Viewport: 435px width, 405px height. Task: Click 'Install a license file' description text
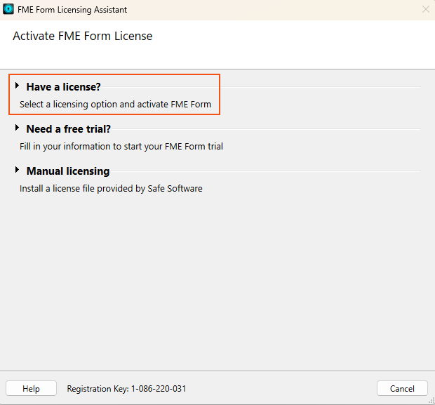pos(111,189)
